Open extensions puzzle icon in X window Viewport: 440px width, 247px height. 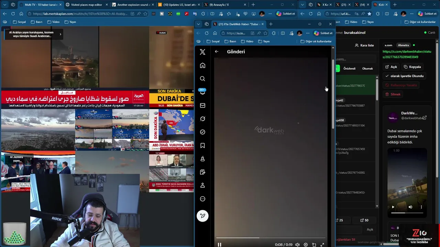[x=274, y=33]
